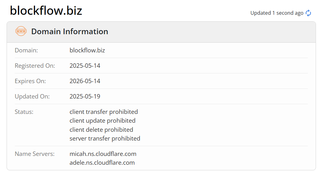Click the 'Registered On:' label
Image resolution: width=321 pixels, height=176 pixels.
35,66
